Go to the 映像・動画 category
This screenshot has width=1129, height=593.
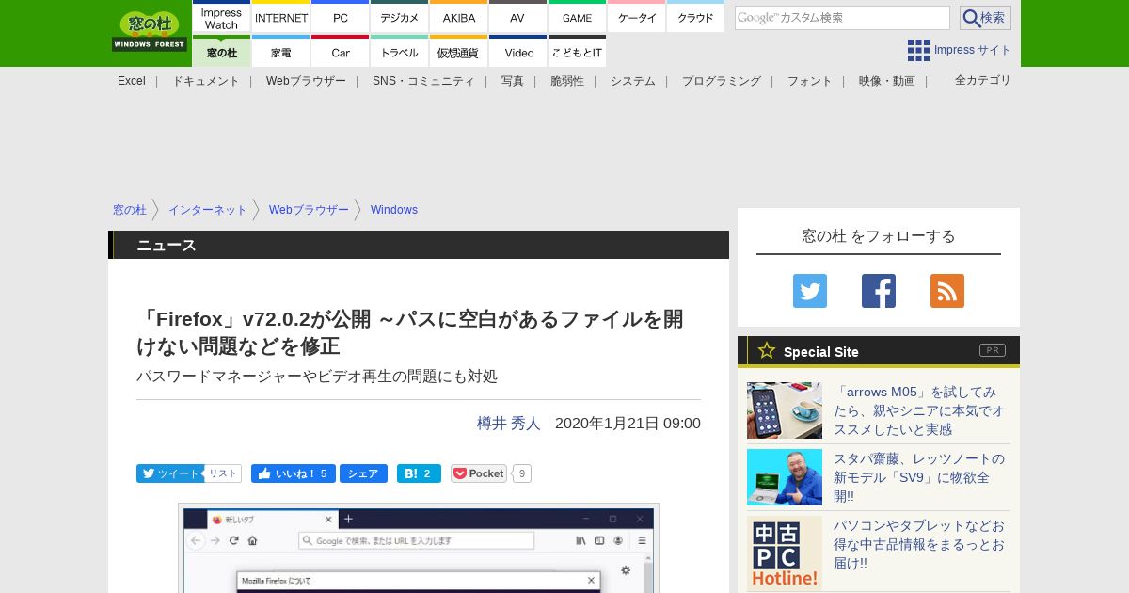(x=887, y=81)
